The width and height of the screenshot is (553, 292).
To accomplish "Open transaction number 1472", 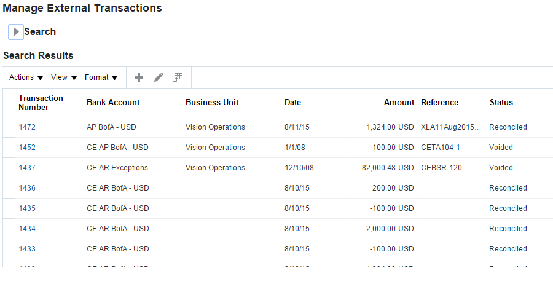I will (27, 127).
